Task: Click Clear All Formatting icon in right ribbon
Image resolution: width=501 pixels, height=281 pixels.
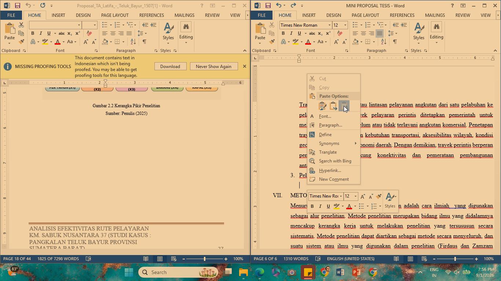Action: pyautogui.click(x=340, y=33)
